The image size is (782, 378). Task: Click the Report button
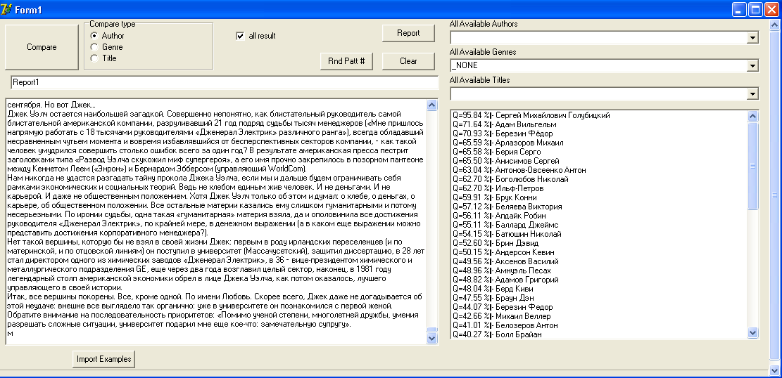point(408,33)
